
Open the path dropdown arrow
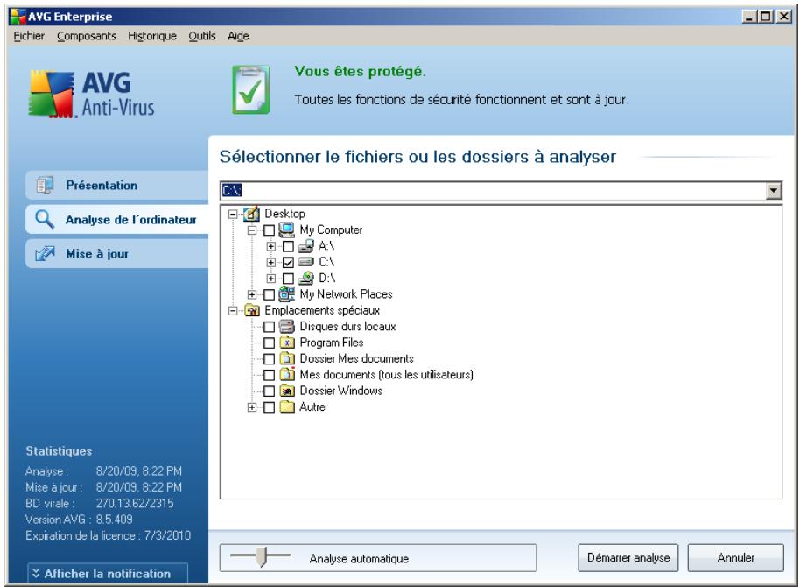pyautogui.click(x=774, y=191)
